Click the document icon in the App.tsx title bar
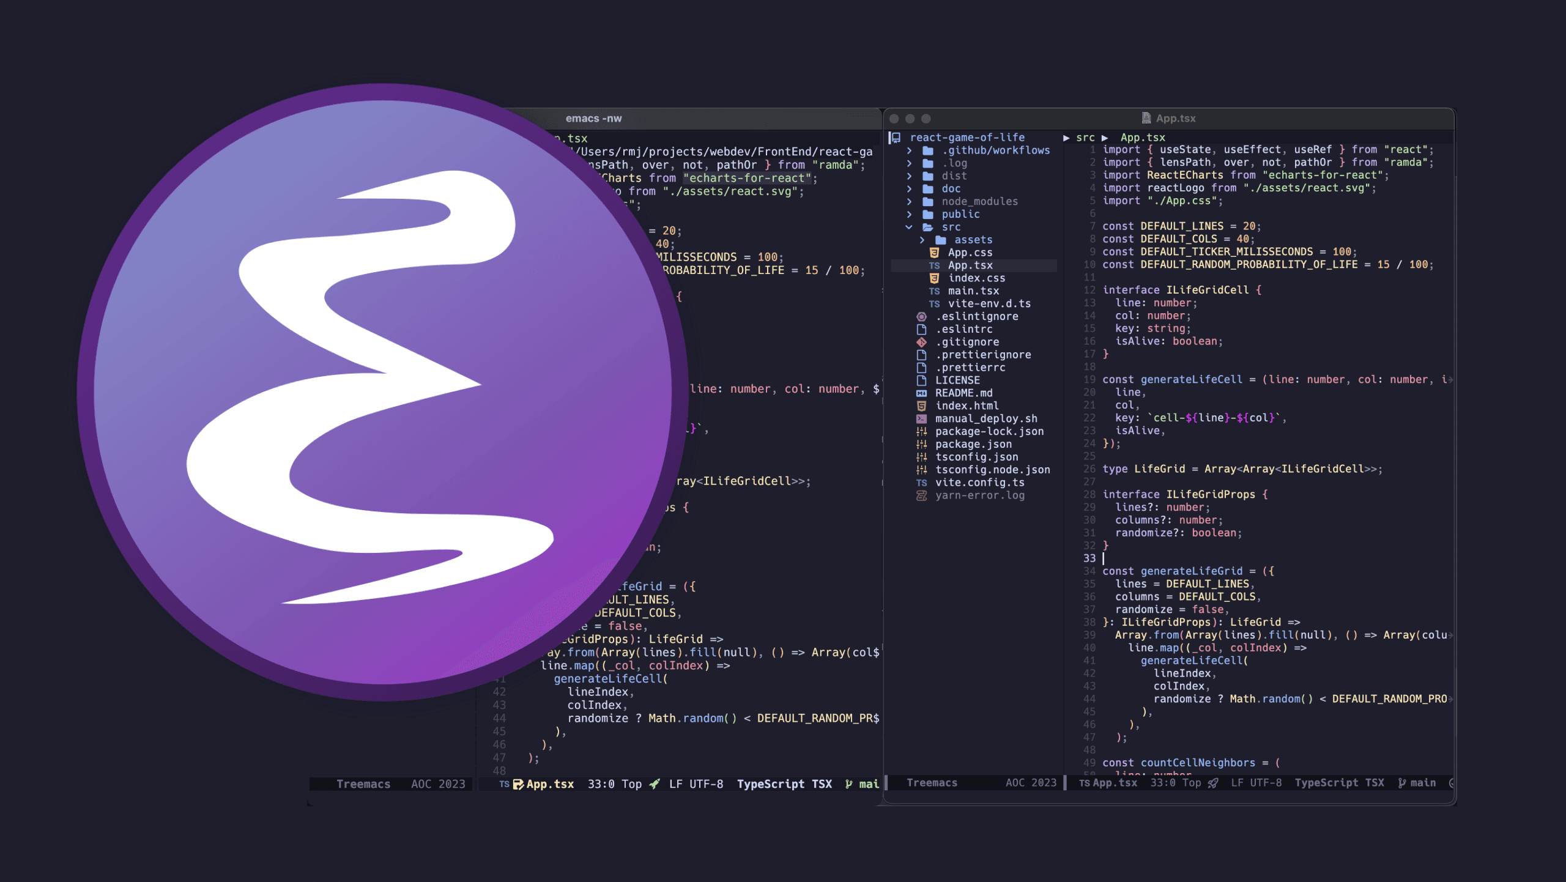The height and width of the screenshot is (882, 1566). pyautogui.click(x=1146, y=118)
